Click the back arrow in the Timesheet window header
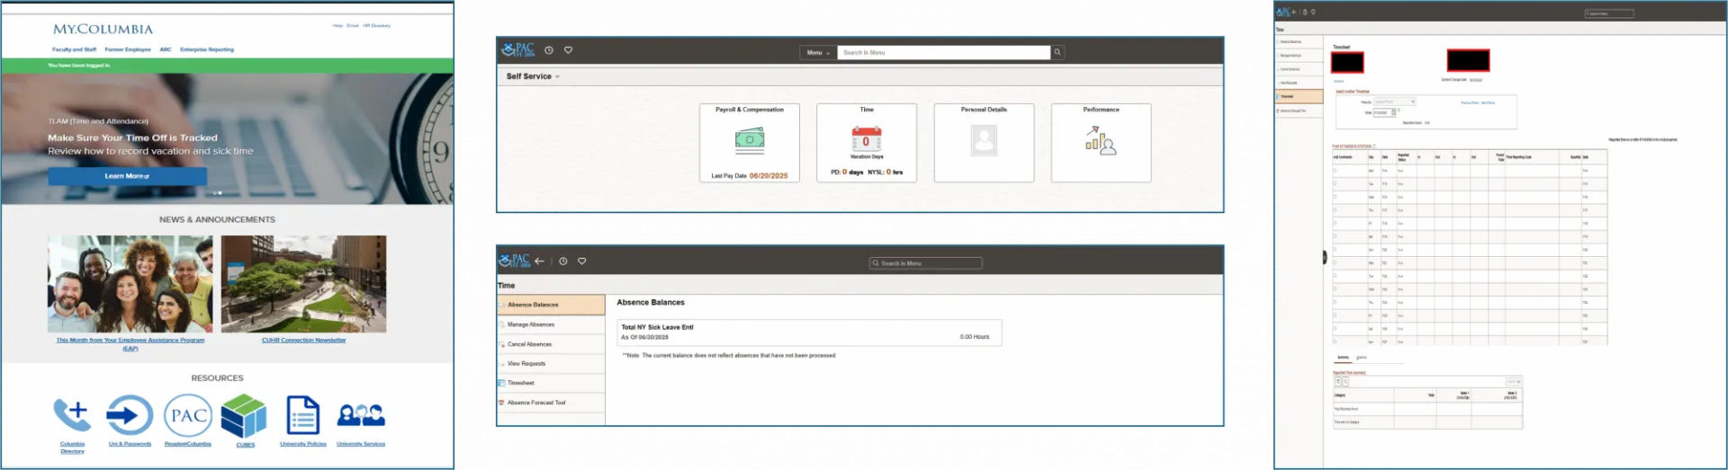This screenshot has height=470, width=1728. (1294, 12)
